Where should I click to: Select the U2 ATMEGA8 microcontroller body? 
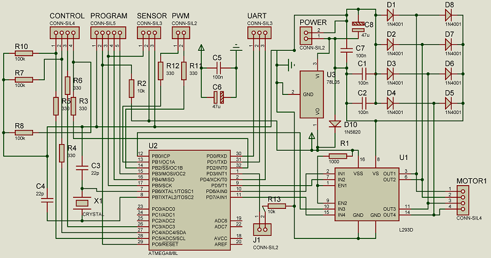189,200
